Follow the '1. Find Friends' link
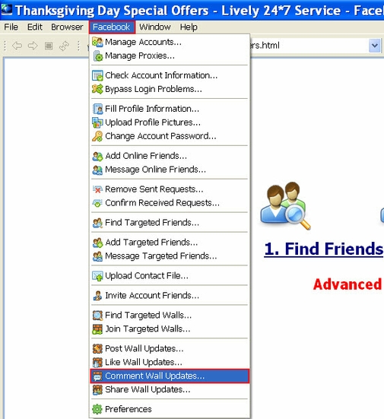Image resolution: width=384 pixels, height=419 pixels. click(324, 249)
